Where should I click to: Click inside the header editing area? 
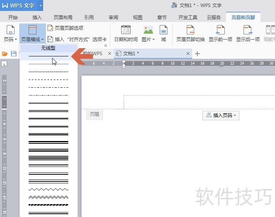coord(199,102)
